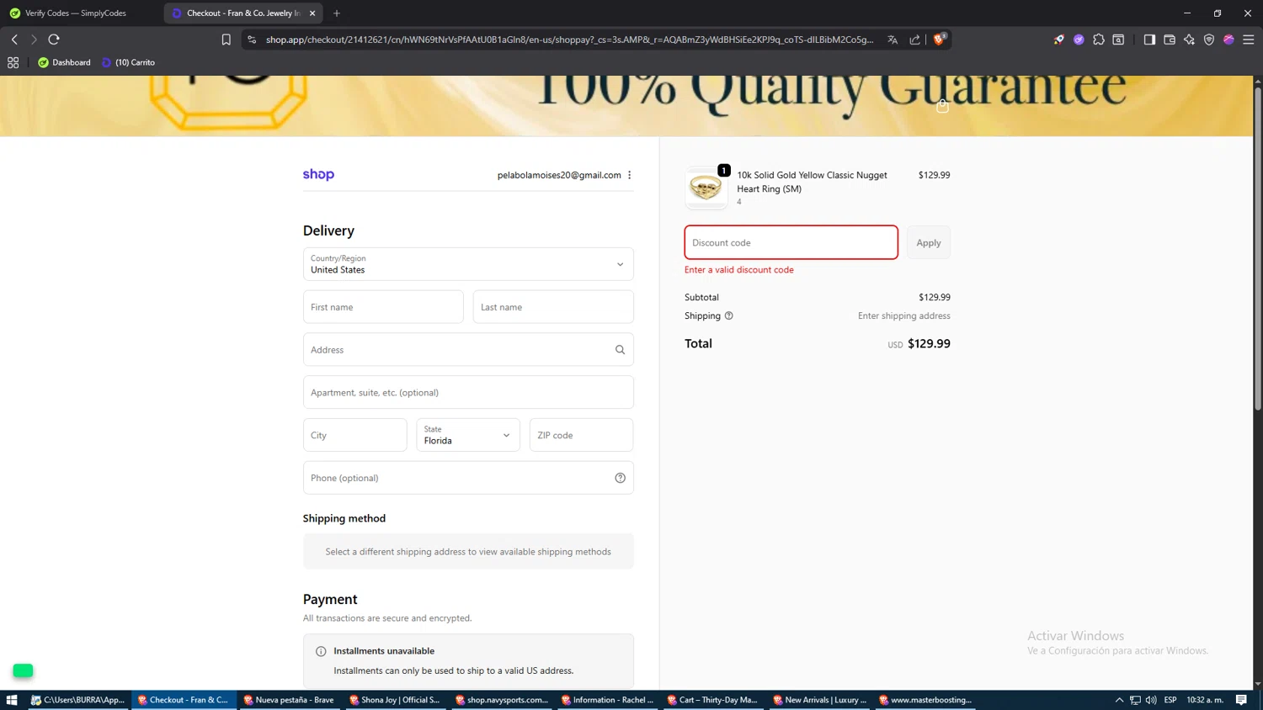Open the extensions puzzle icon

pos(1099,40)
